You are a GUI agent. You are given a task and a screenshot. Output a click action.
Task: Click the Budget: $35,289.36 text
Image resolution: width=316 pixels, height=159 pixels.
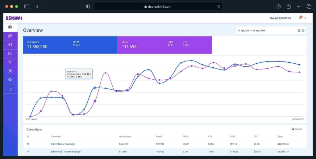point(281,18)
